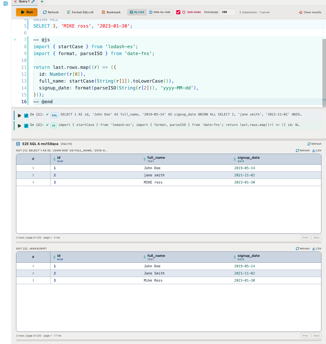Select the Query 1 tab
Screen dimensions: 326x344
24,2
